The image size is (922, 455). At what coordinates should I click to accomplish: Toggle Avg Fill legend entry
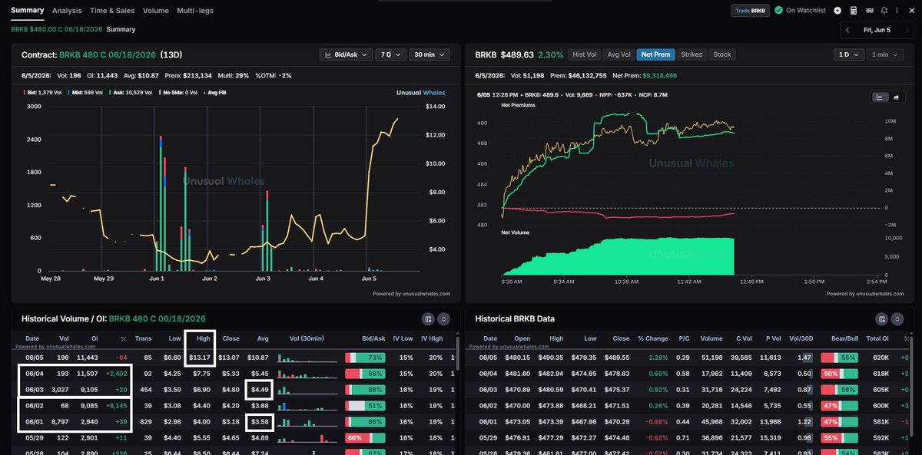click(x=217, y=92)
